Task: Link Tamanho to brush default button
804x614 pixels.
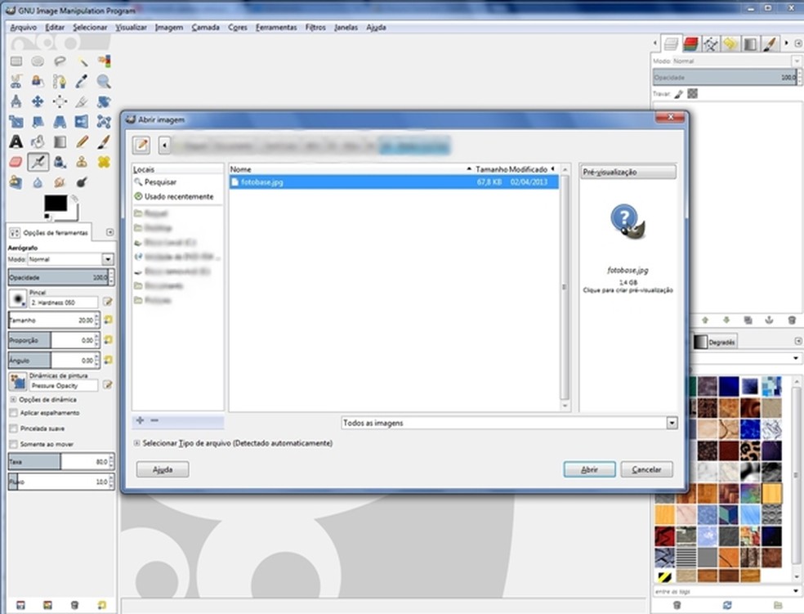Action: (108, 320)
